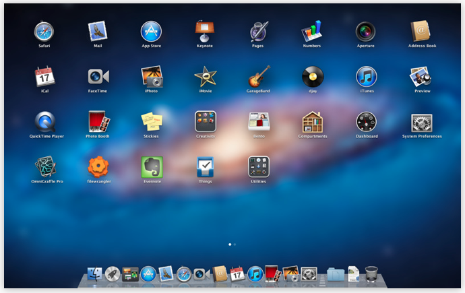Viewport: 465px width, 293px height.
Task: Open the Trash in the Dock
Action: pyautogui.click(x=371, y=274)
